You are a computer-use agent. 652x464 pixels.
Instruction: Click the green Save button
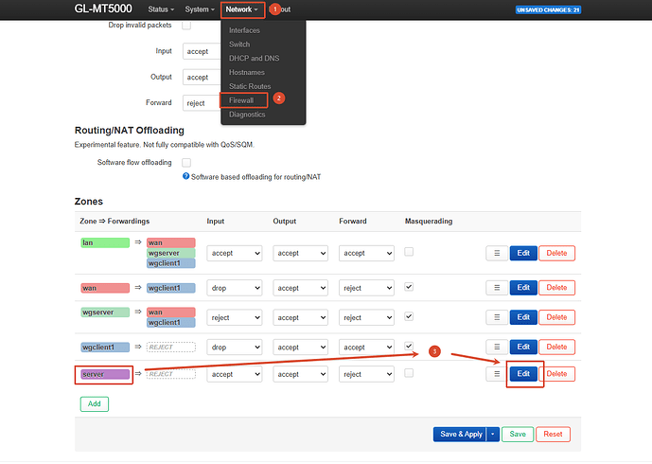[518, 434]
